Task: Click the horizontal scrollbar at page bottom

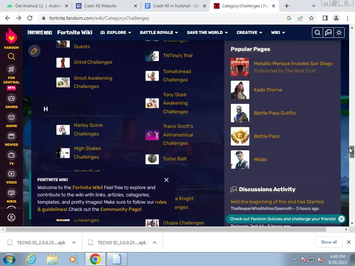Action: click(166, 229)
